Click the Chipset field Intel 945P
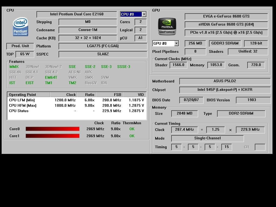The width and height of the screenshot is (276, 207). click(x=225, y=90)
